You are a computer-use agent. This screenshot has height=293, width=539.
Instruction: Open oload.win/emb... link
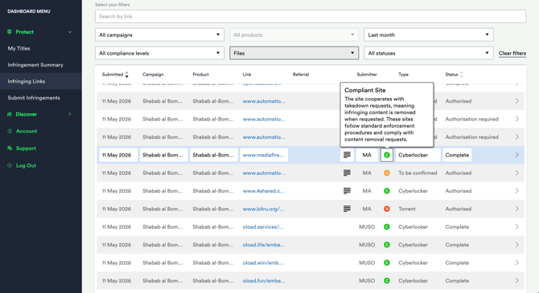pos(262,262)
